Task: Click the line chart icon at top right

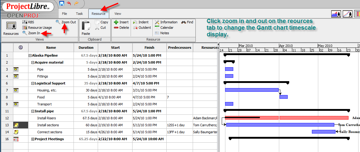Action: click(x=347, y=14)
